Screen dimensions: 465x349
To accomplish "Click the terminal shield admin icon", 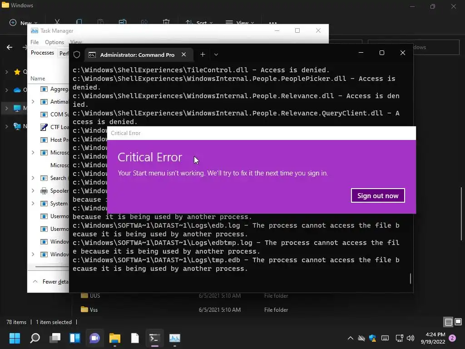I will tap(77, 55).
